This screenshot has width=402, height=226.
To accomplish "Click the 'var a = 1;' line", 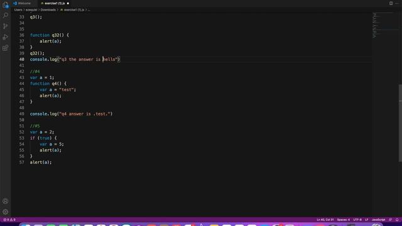I will click(42, 78).
